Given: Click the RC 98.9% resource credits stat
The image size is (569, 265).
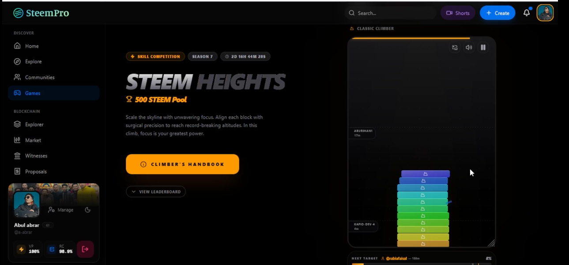Looking at the screenshot, I should coord(60,249).
